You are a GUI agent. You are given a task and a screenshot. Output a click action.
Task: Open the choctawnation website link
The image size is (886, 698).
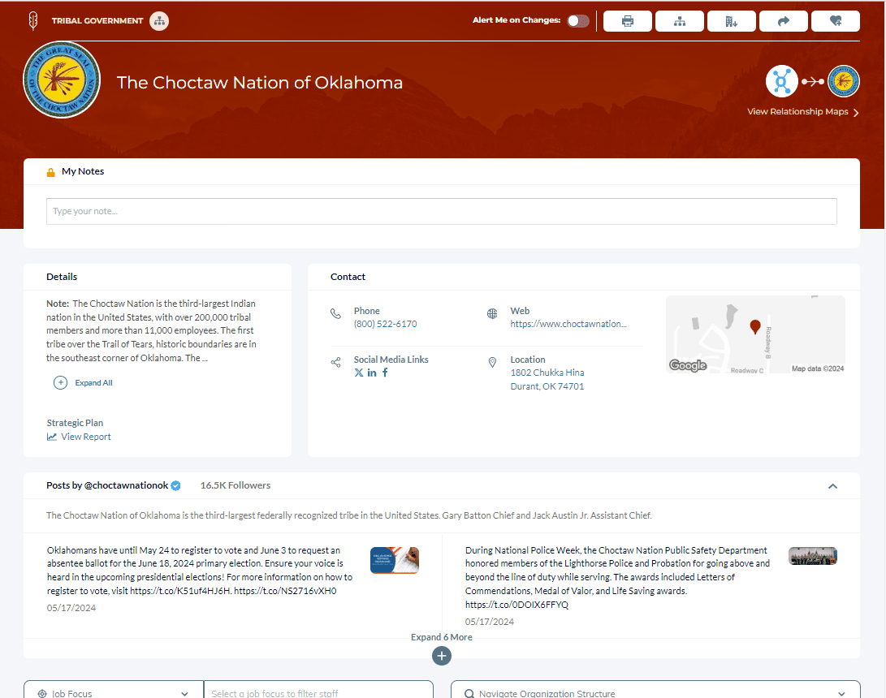pyautogui.click(x=568, y=324)
